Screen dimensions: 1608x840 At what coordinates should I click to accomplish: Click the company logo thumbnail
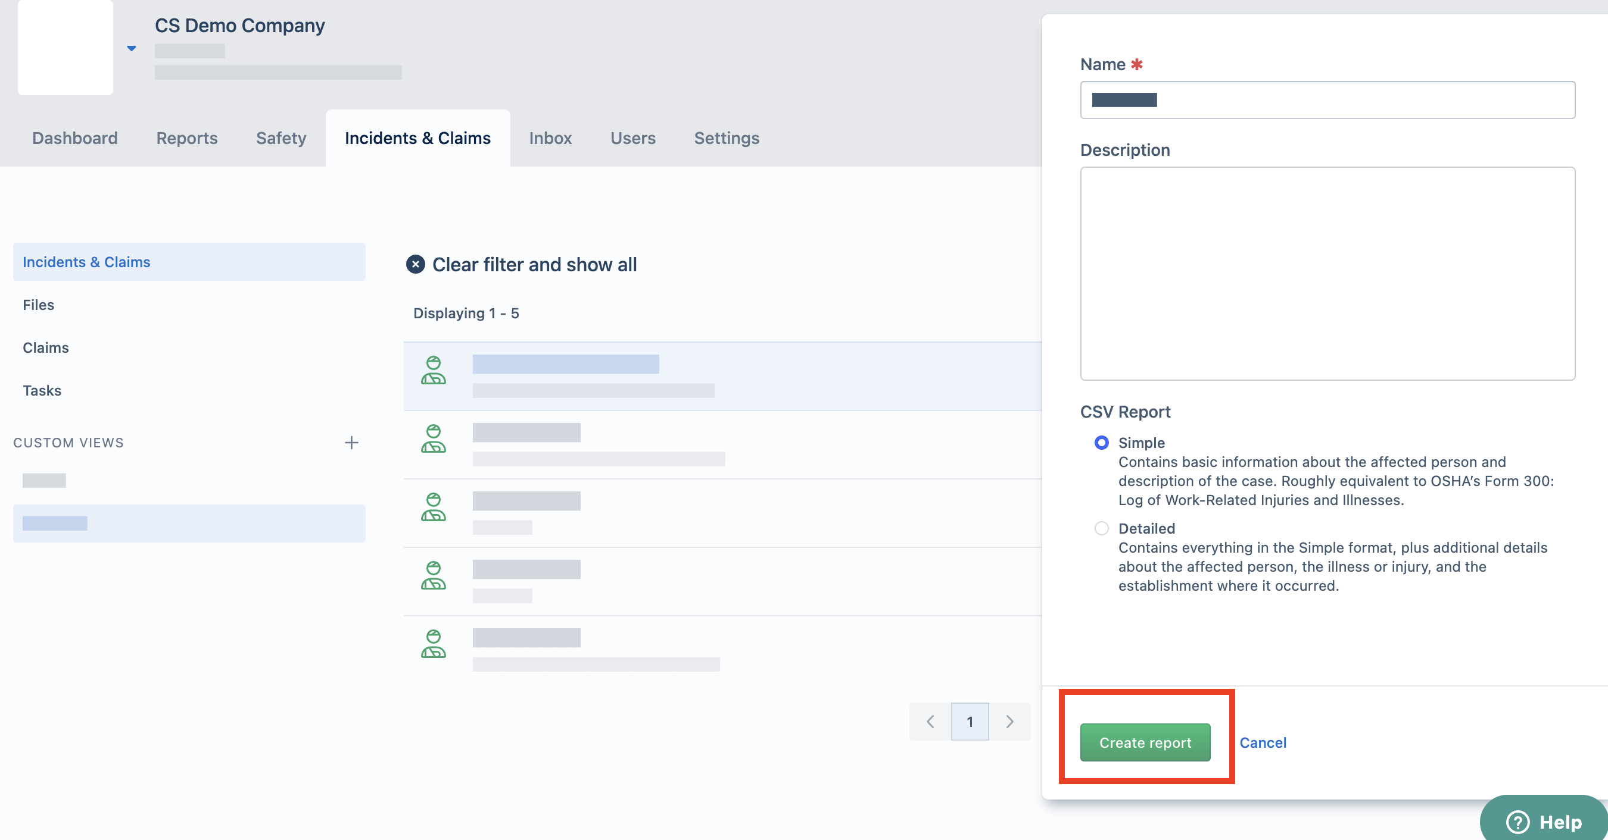tap(66, 48)
